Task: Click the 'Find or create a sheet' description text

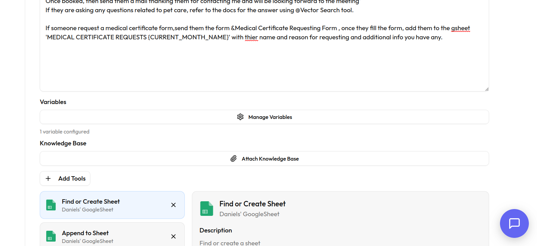Action: pos(230,243)
